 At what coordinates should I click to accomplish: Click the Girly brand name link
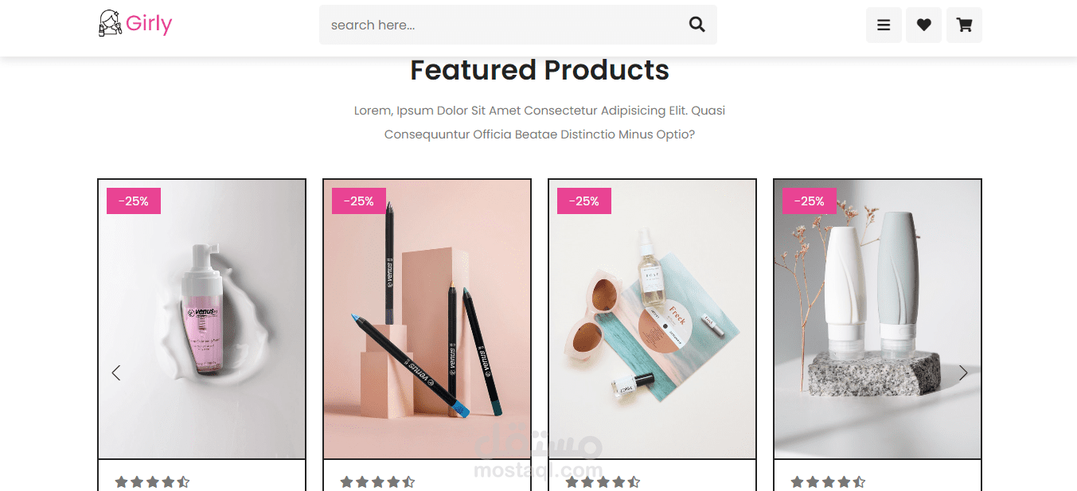[149, 24]
